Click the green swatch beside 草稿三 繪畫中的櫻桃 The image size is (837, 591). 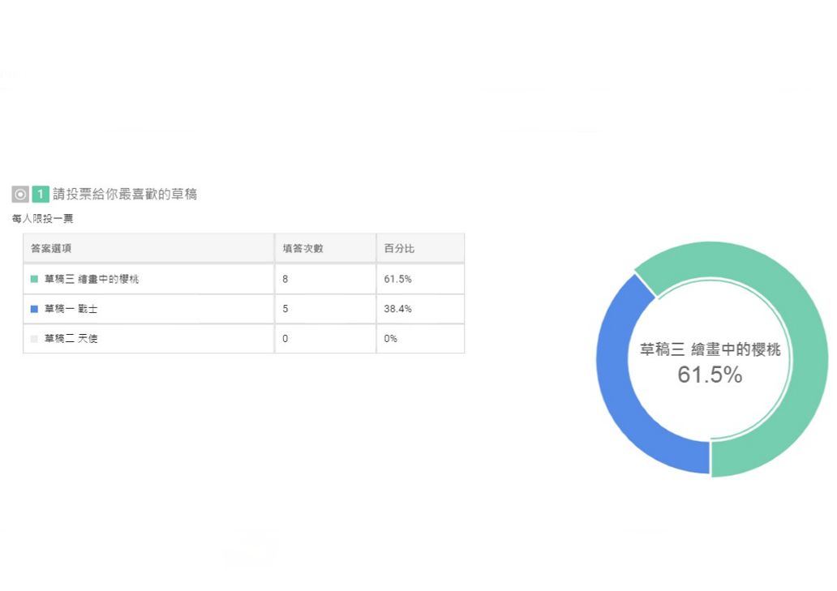click(34, 279)
